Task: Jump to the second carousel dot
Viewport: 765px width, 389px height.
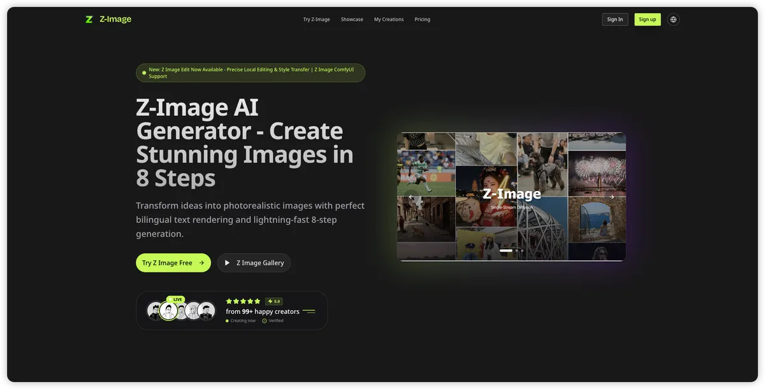Action: [x=517, y=251]
